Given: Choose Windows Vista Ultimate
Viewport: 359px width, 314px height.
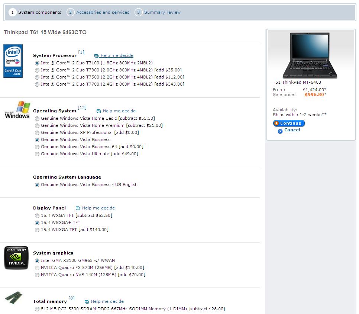Looking at the screenshot, I should point(37,154).
